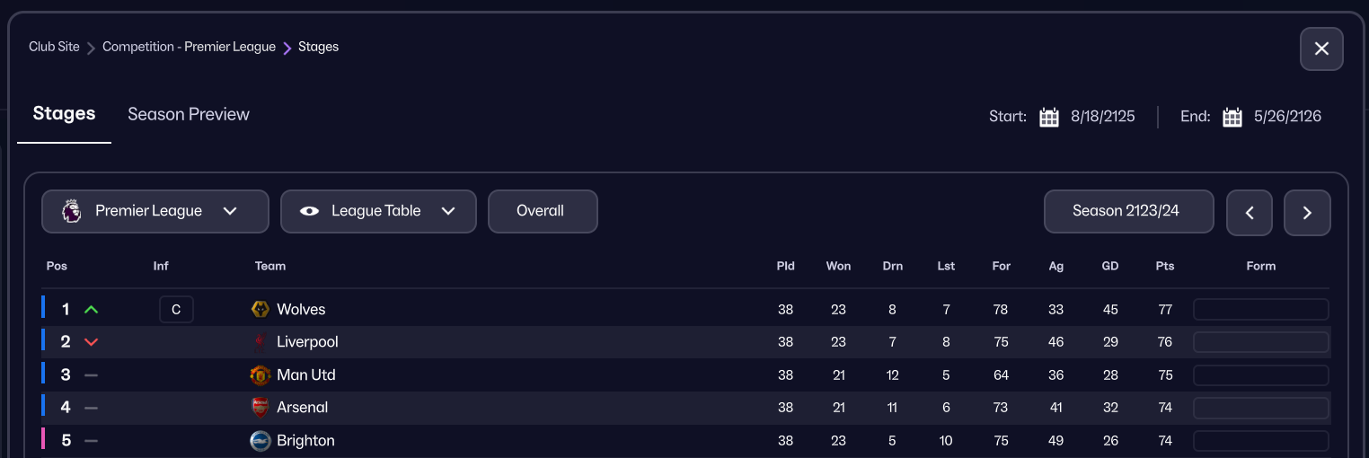Click the champions 'C' info badge
This screenshot has height=458, width=1369.
click(176, 310)
